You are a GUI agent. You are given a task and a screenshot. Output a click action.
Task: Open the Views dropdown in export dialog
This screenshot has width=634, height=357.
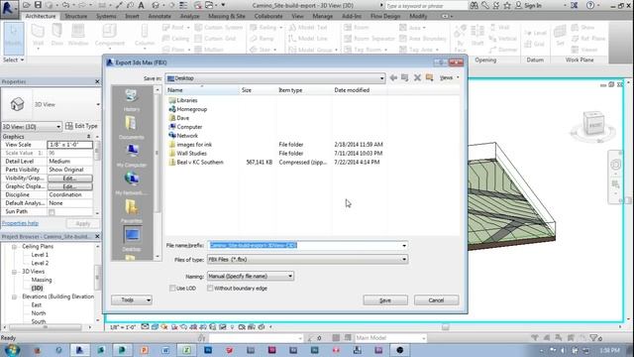(449, 77)
